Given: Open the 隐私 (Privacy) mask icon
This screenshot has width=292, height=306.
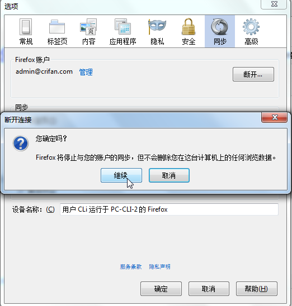Looking at the screenshot, I should click(157, 32).
